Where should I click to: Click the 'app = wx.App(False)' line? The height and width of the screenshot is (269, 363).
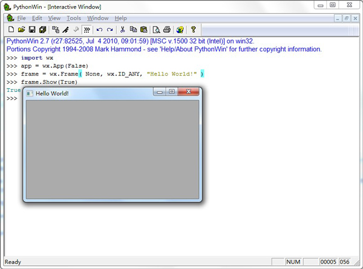pyautogui.click(x=54, y=66)
